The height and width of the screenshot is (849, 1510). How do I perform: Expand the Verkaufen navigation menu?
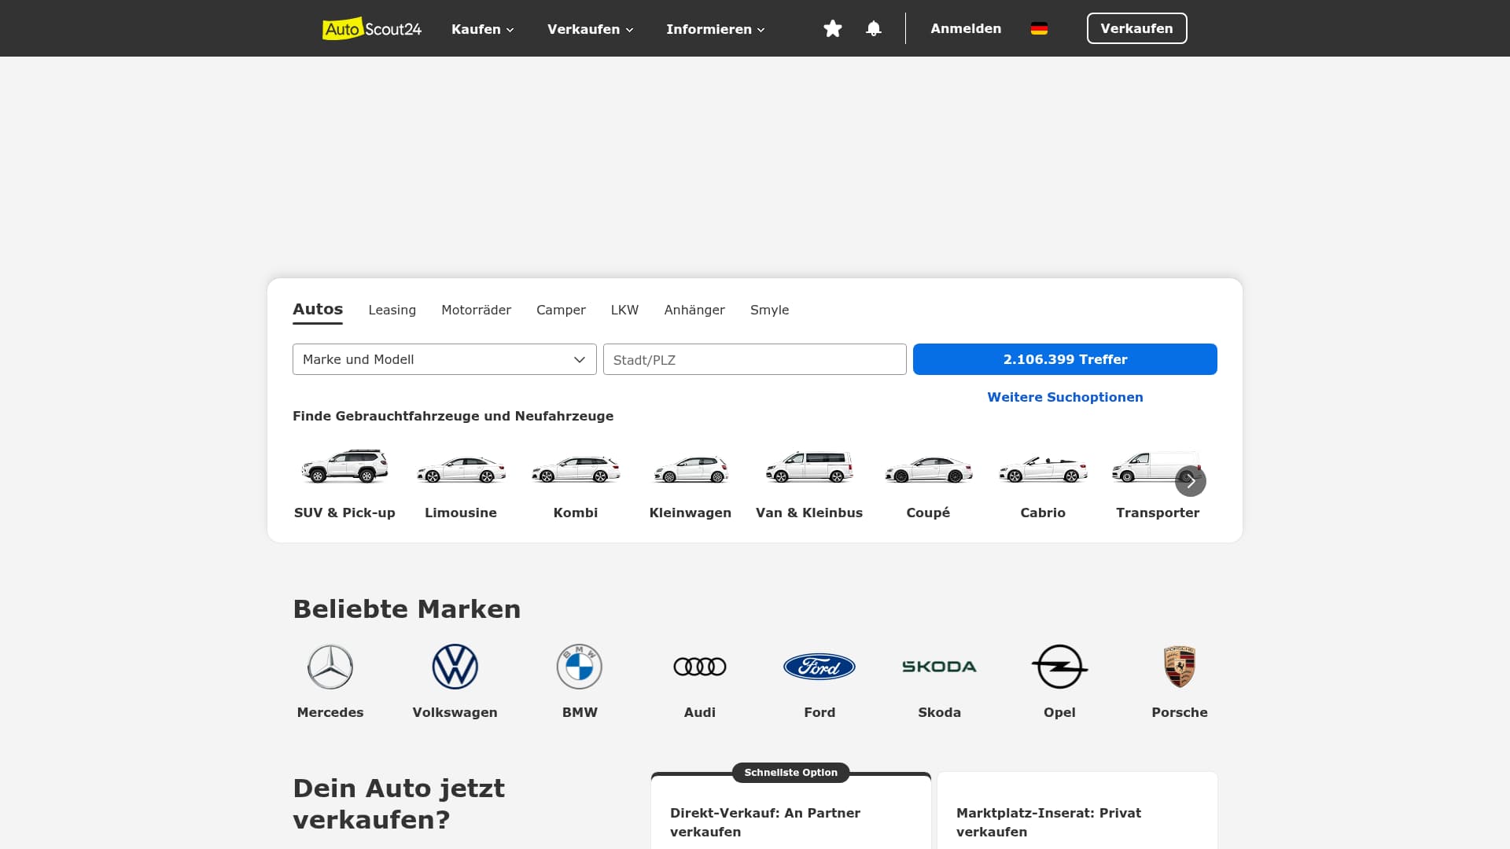591,29
